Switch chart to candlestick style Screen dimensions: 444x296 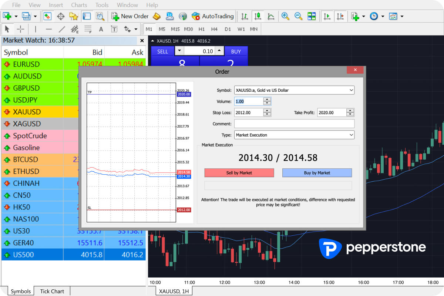pos(258,16)
